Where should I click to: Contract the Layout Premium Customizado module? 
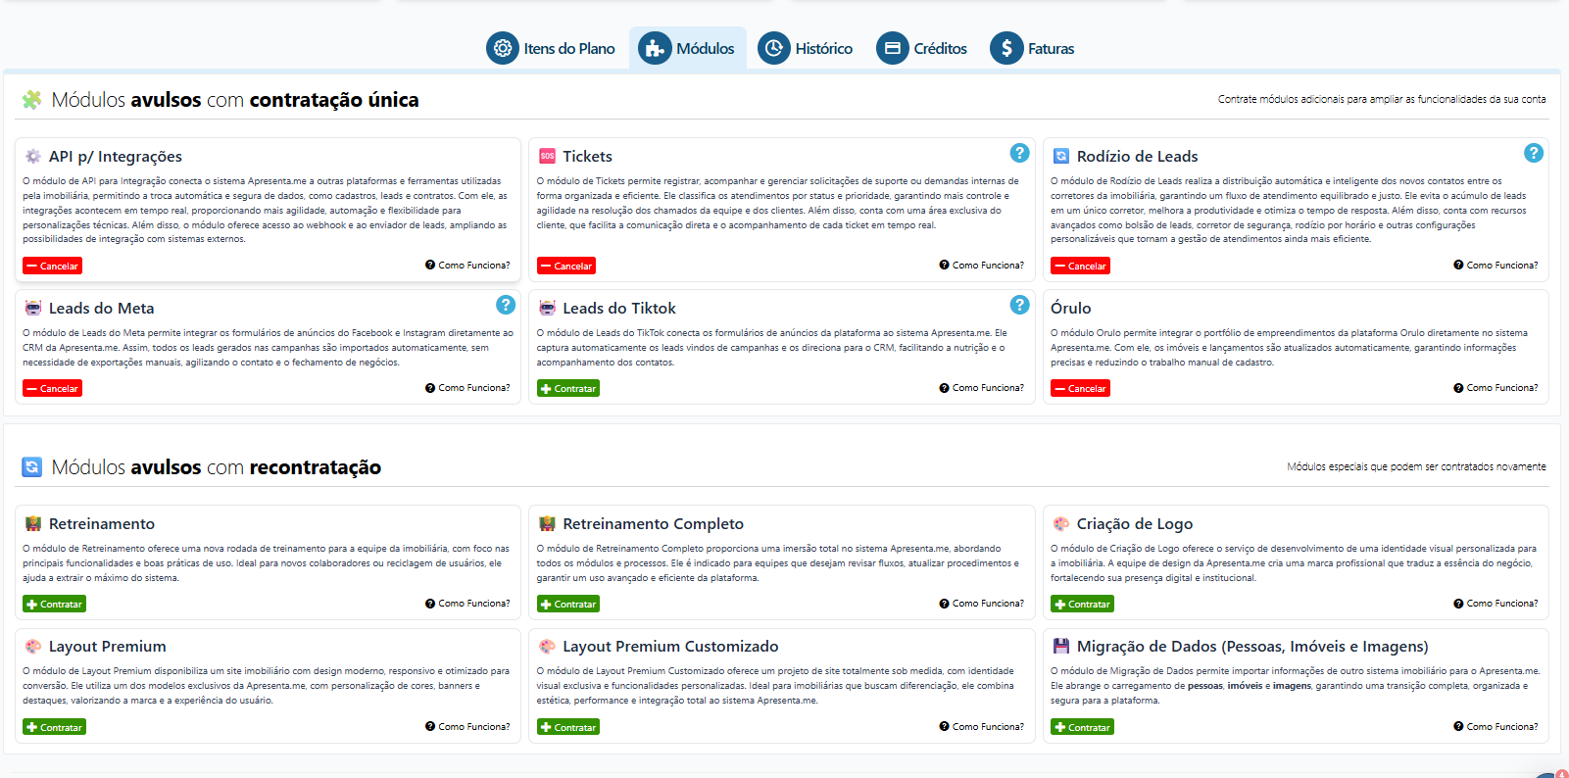(x=568, y=727)
